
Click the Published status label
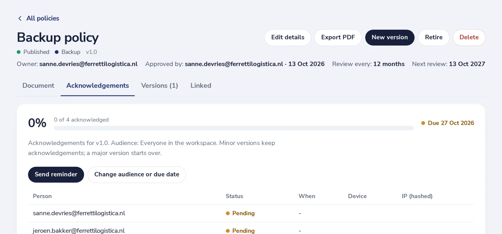coord(33,52)
